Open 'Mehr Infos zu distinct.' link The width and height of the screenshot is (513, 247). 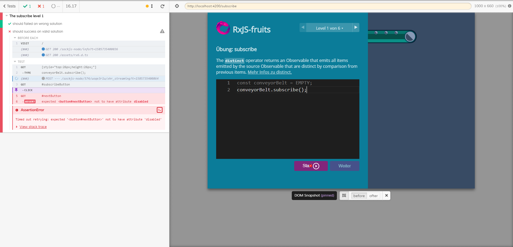pyautogui.click(x=270, y=72)
